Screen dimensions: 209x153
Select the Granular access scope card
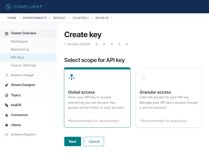point(169,97)
